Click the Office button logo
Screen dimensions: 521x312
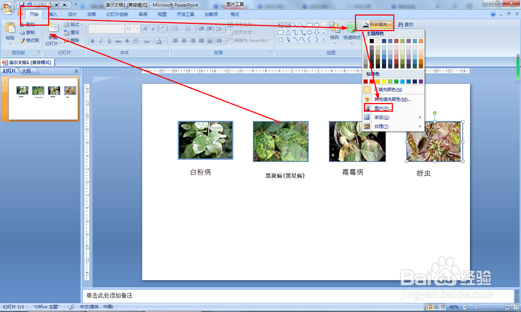[8, 8]
